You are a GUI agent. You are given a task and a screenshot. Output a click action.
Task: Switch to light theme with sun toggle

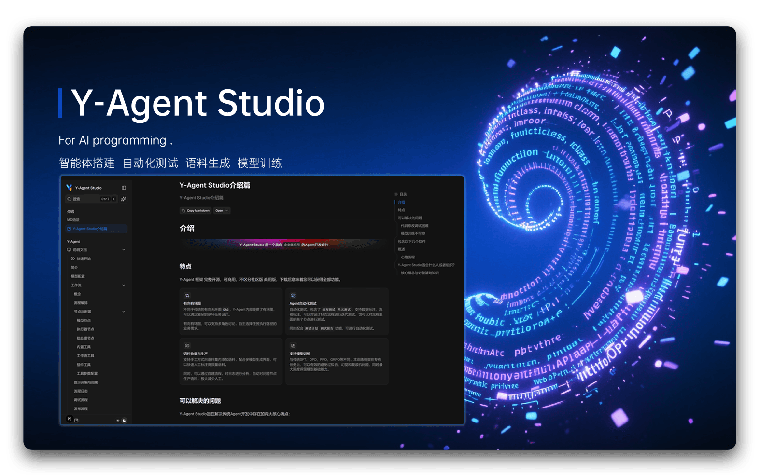pos(118,421)
